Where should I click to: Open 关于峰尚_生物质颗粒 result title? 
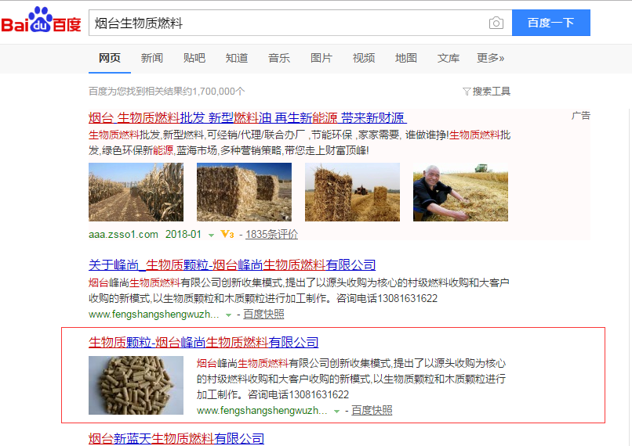click(232, 265)
